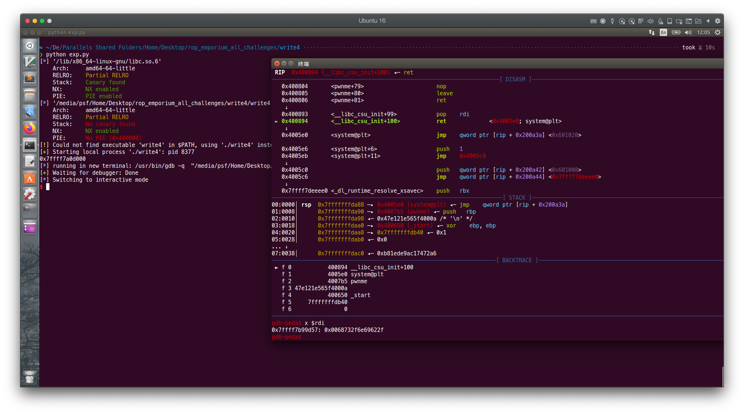Open Ubuntu network connections indicator
This screenshot has width=744, height=414.
pos(652,32)
